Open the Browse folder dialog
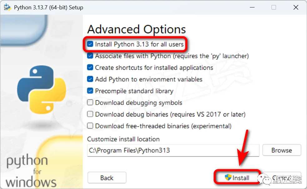This screenshot has height=189, width=307. coord(282,150)
